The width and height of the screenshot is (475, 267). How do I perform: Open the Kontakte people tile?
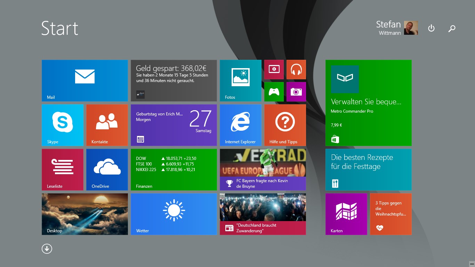[107, 125]
